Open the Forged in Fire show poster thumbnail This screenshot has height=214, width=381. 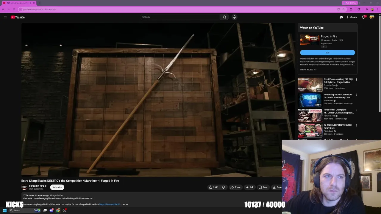[x=310, y=40]
